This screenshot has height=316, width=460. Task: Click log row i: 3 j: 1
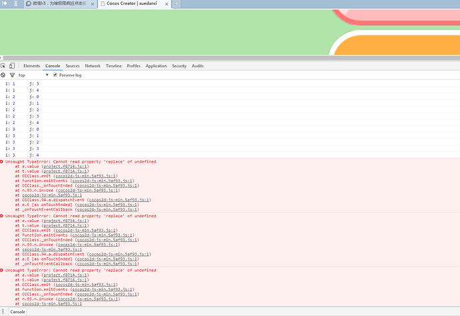pos(230,135)
